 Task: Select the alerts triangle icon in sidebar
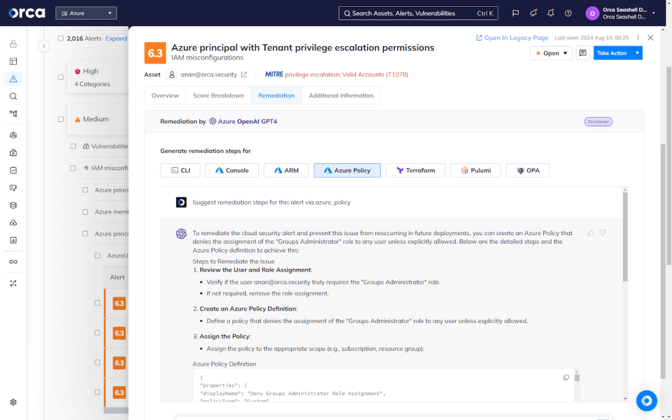point(13,79)
